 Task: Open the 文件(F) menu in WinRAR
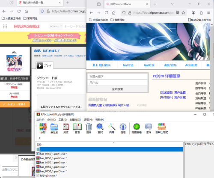click(40, 119)
